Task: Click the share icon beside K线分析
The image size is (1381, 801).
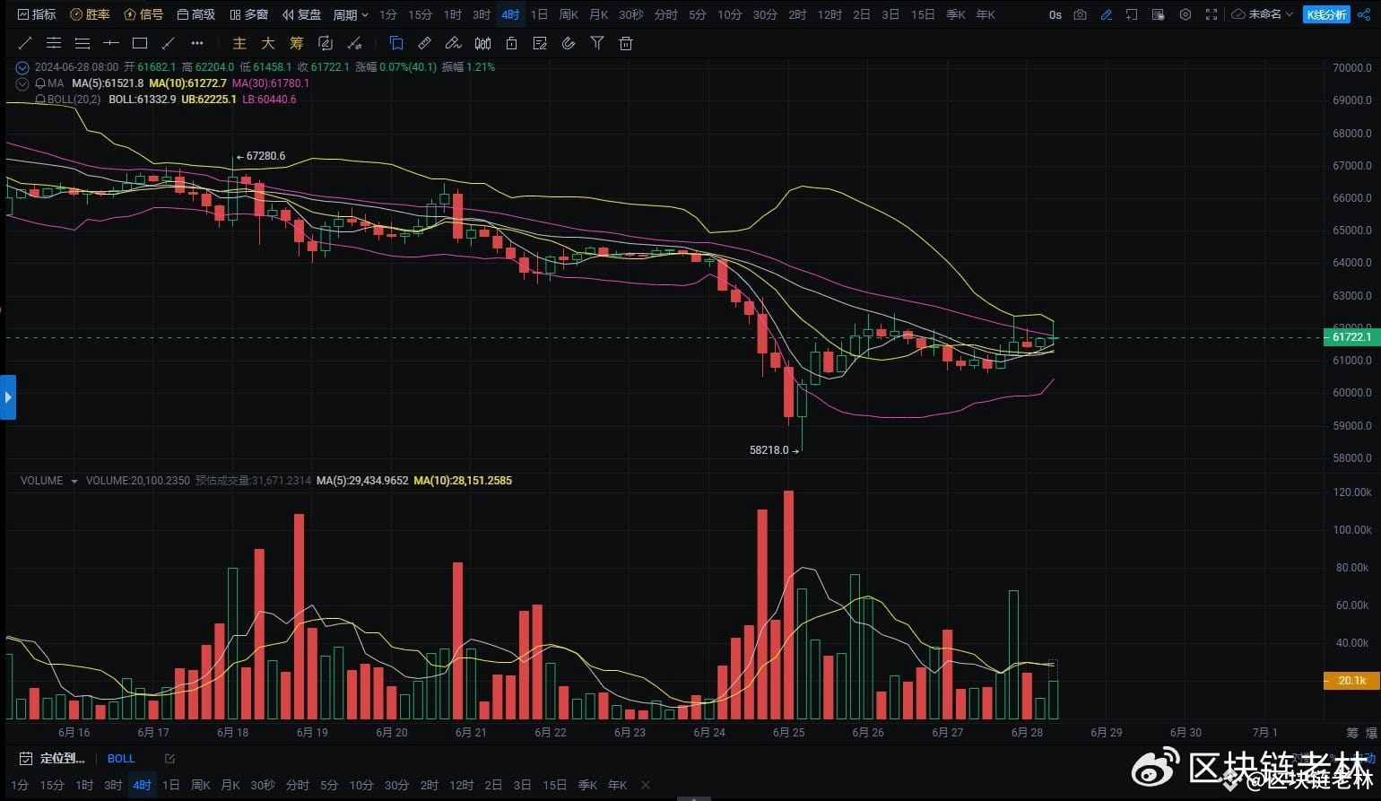Action: [x=1362, y=14]
